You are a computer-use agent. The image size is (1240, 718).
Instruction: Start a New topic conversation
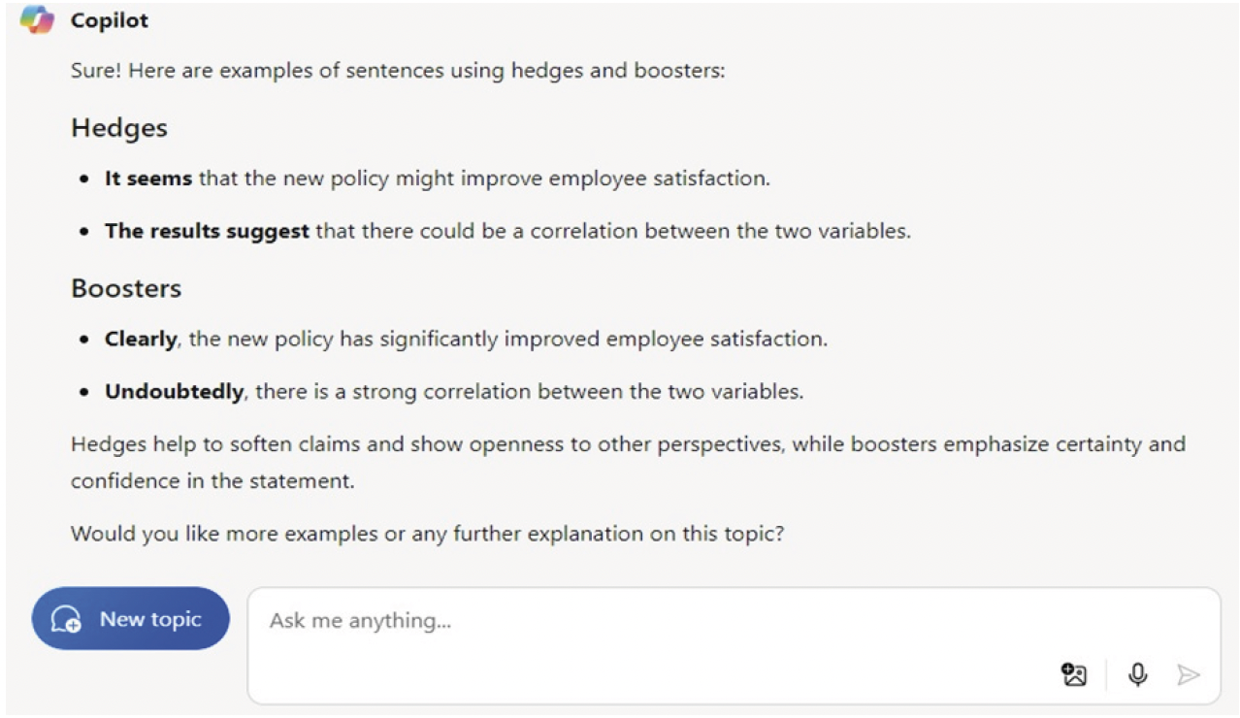click(x=130, y=618)
